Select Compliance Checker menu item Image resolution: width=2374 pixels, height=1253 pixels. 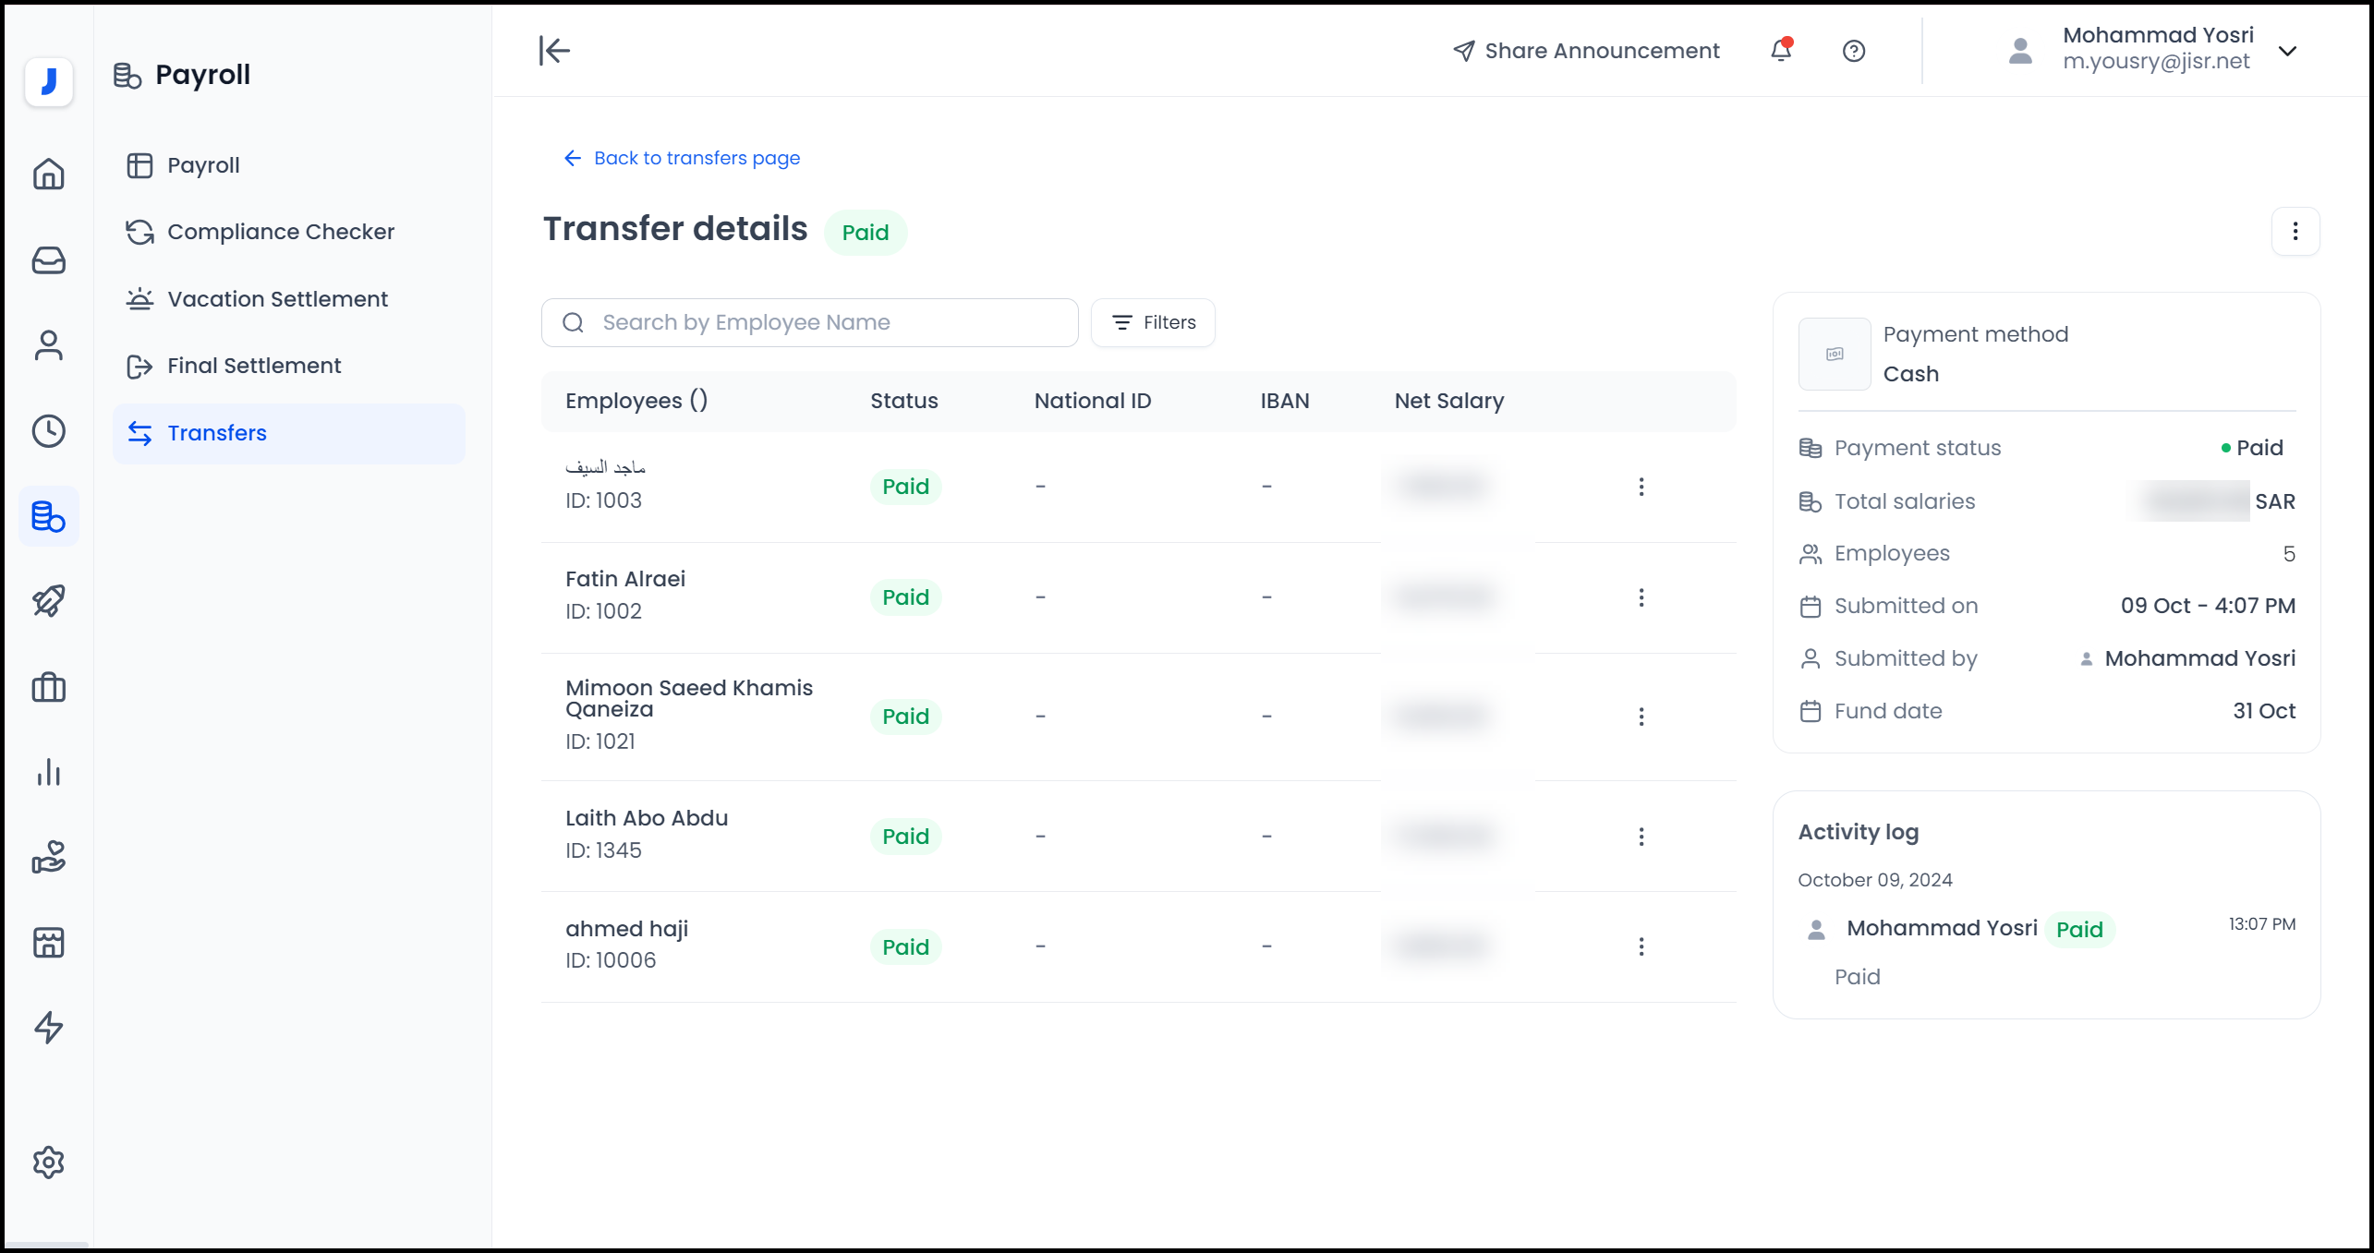click(280, 232)
